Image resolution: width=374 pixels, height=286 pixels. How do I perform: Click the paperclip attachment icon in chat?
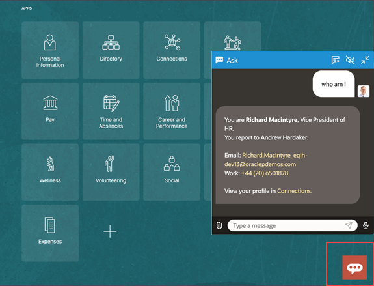pos(219,225)
